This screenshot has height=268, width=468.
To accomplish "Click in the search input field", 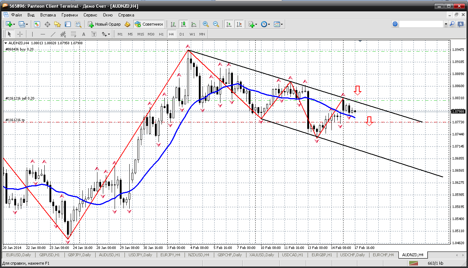I will click(421, 24).
